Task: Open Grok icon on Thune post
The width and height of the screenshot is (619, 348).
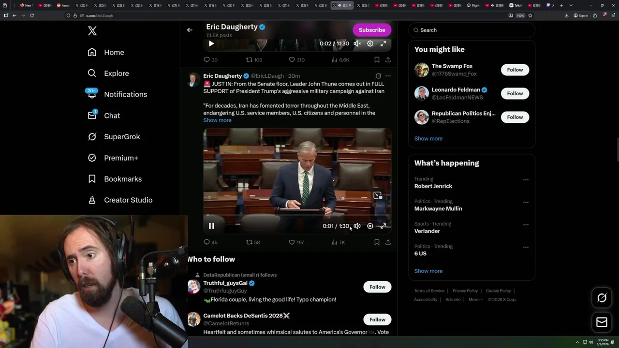Action: 378,76
